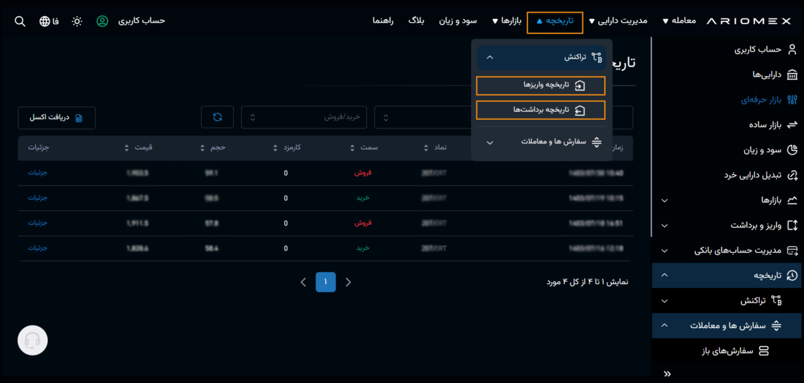Click the دریافت اکسل download button

tap(57, 118)
